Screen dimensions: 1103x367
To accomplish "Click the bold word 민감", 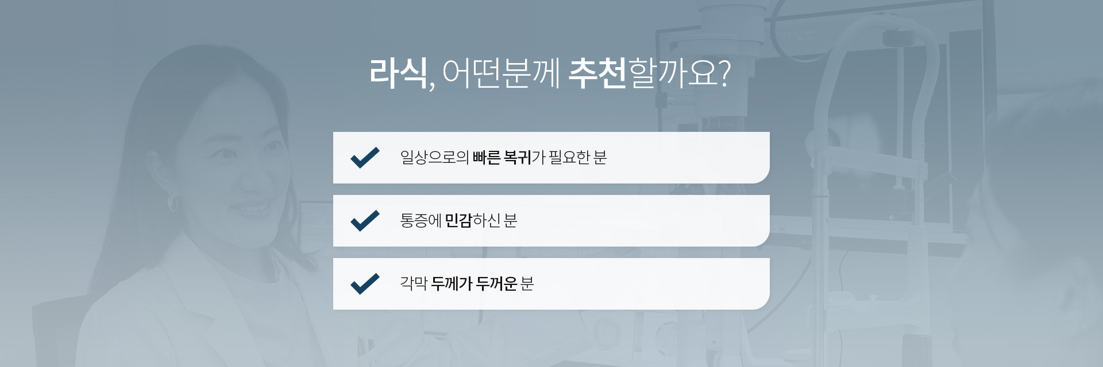I will click(x=458, y=221).
